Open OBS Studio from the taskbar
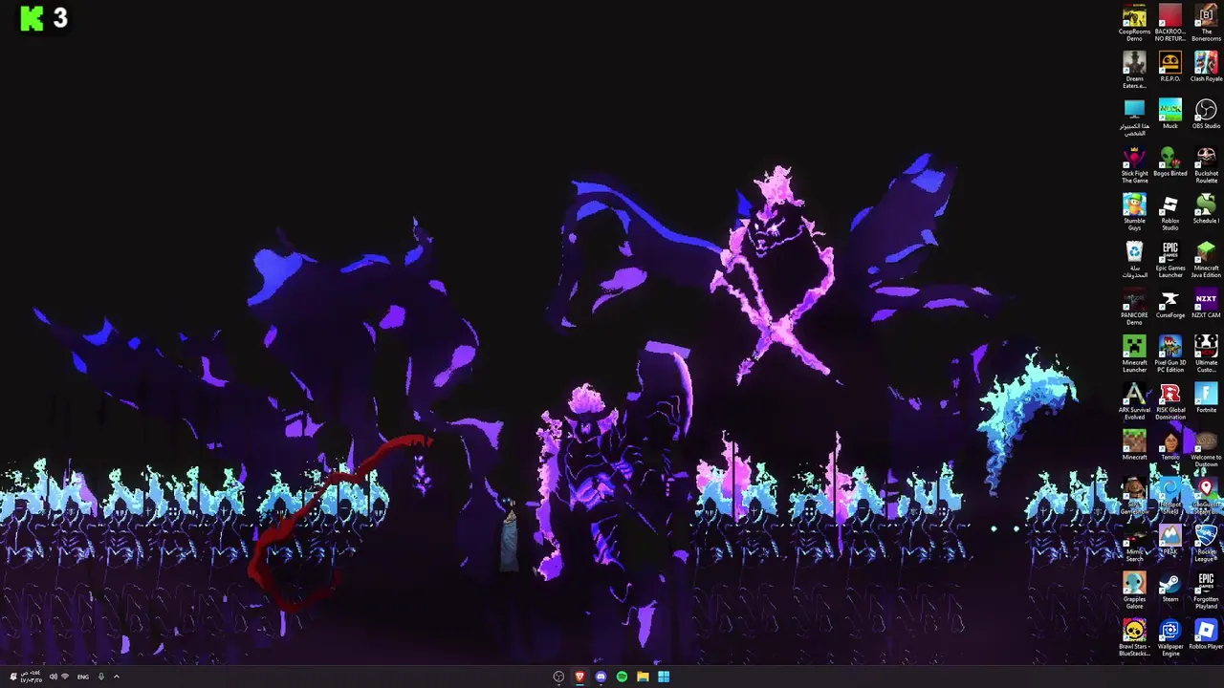Image resolution: width=1224 pixels, height=688 pixels. 558,677
